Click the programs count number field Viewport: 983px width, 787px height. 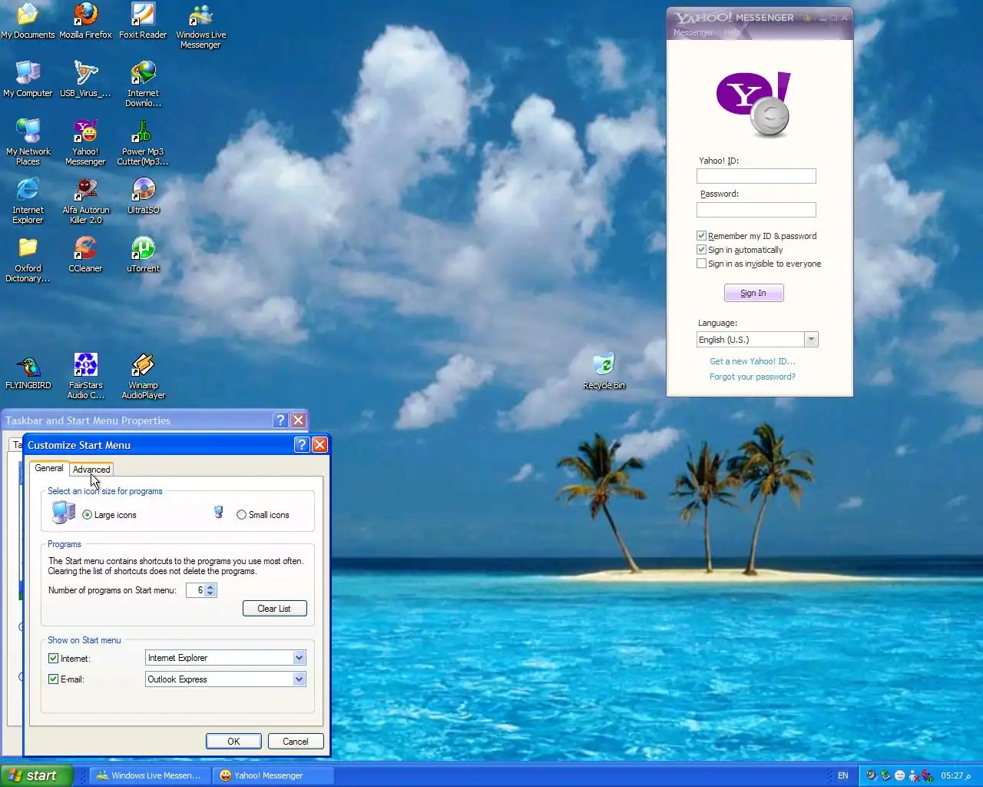point(196,590)
